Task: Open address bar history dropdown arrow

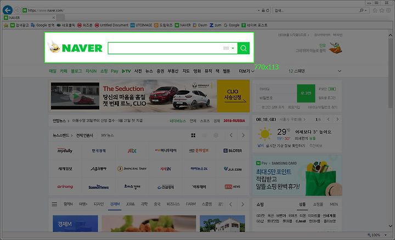Action: 258,10
